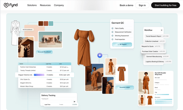
Task: Select Logistics Booking & Delivery workflow item
Action: pos(158,61)
